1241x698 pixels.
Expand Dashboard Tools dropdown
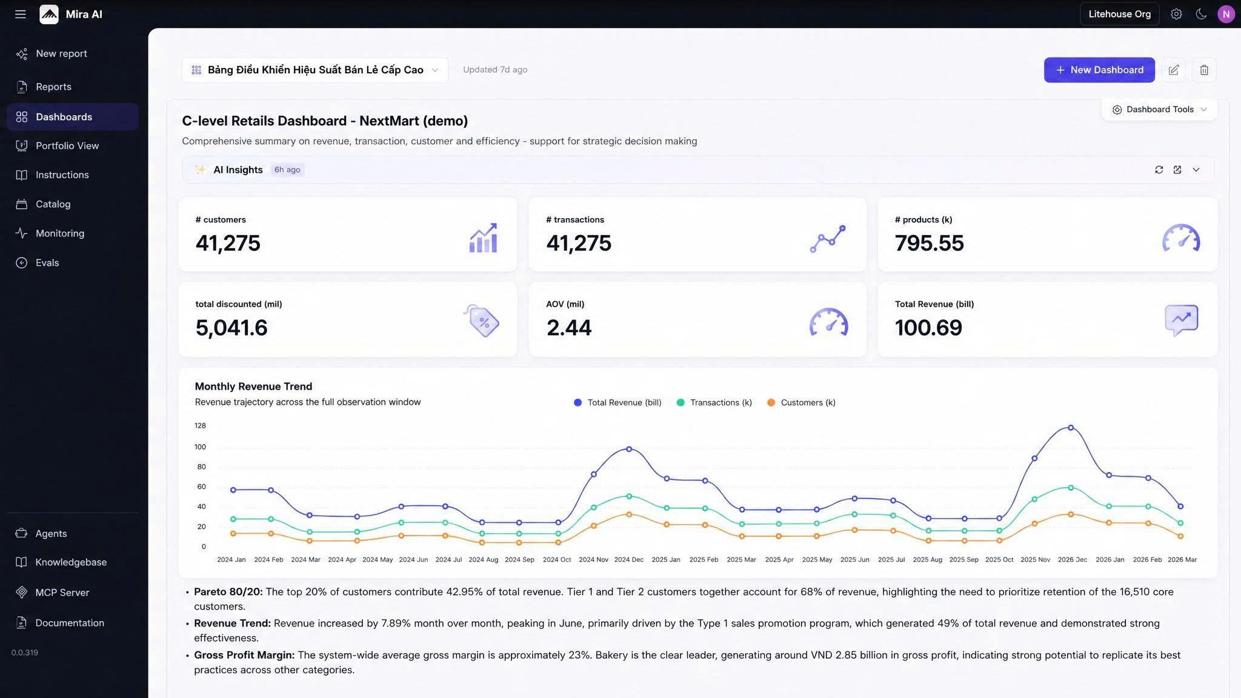click(x=1159, y=110)
